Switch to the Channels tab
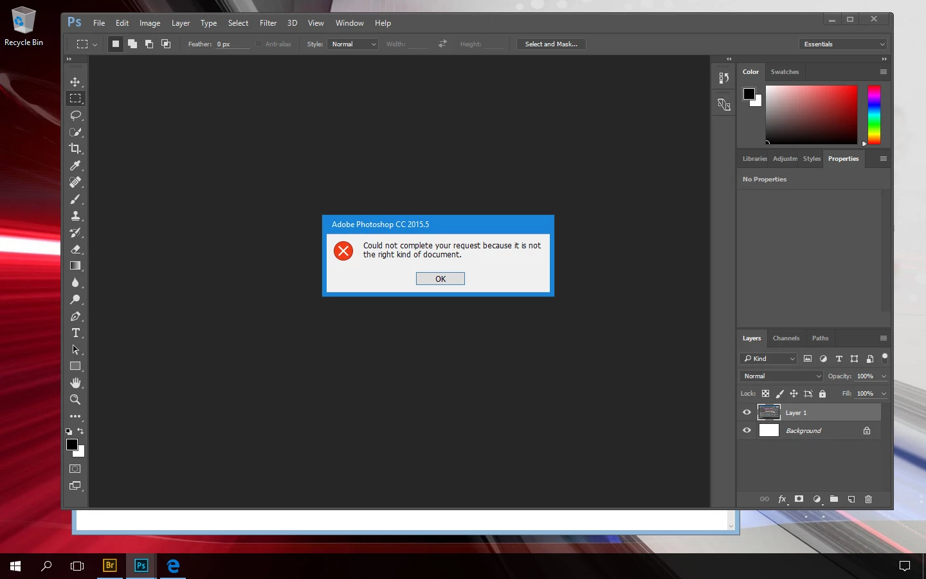 (786, 338)
